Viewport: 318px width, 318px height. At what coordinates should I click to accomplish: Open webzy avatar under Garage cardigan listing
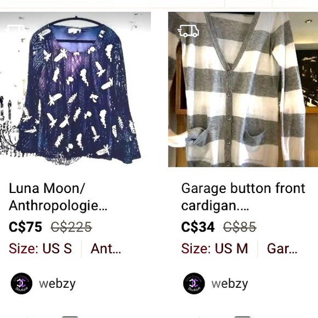pos(194,283)
